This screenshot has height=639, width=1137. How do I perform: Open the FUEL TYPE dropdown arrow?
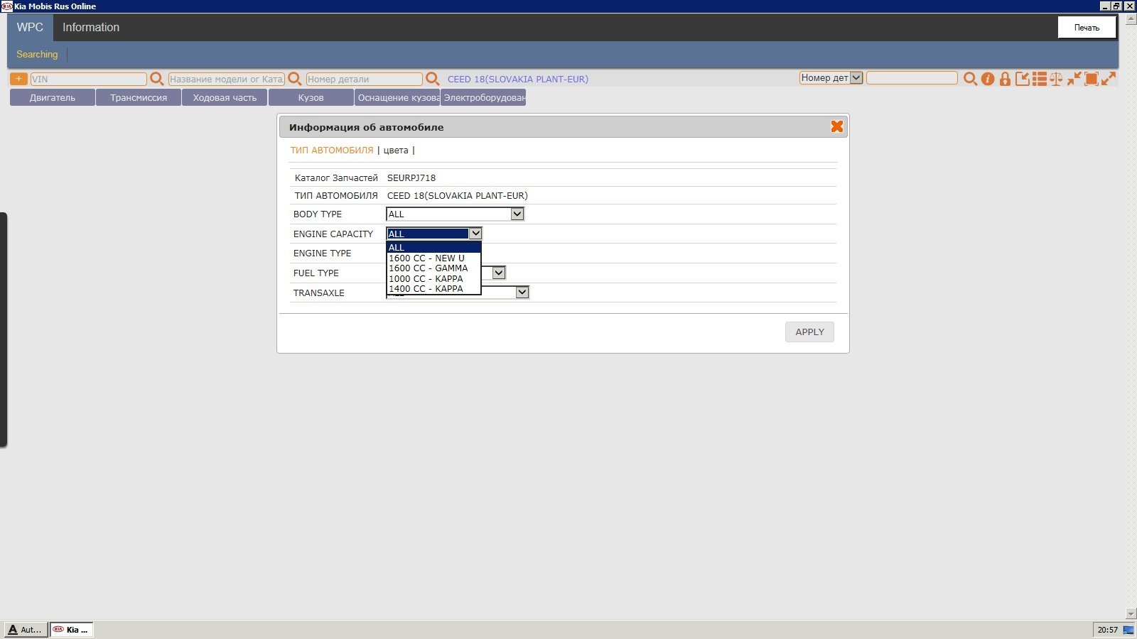pos(499,273)
